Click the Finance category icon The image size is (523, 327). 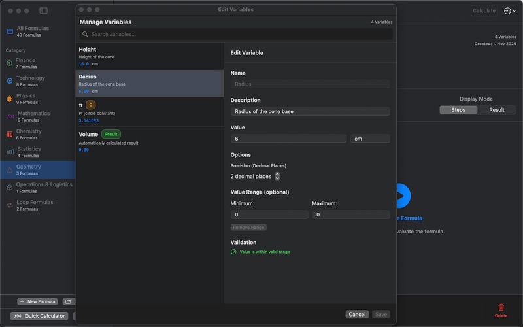(10, 63)
